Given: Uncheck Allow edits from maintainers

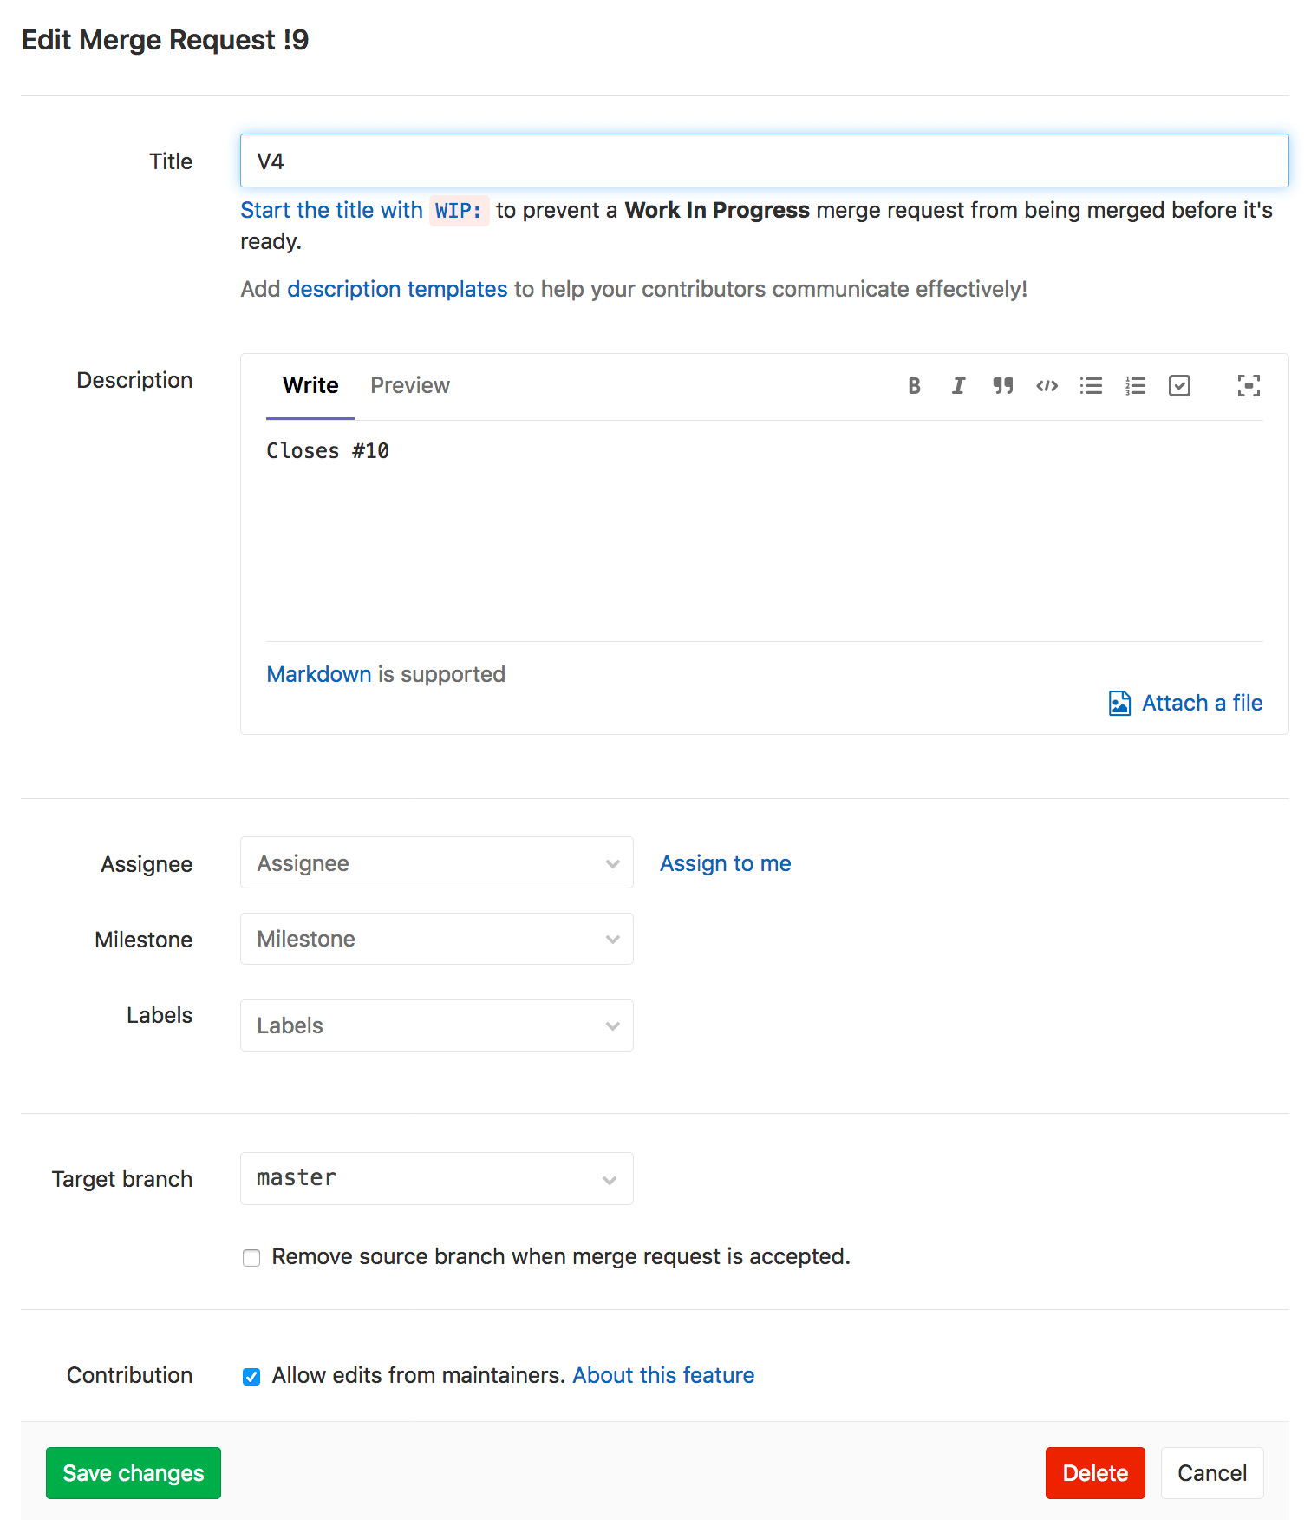Looking at the screenshot, I should [x=251, y=1377].
